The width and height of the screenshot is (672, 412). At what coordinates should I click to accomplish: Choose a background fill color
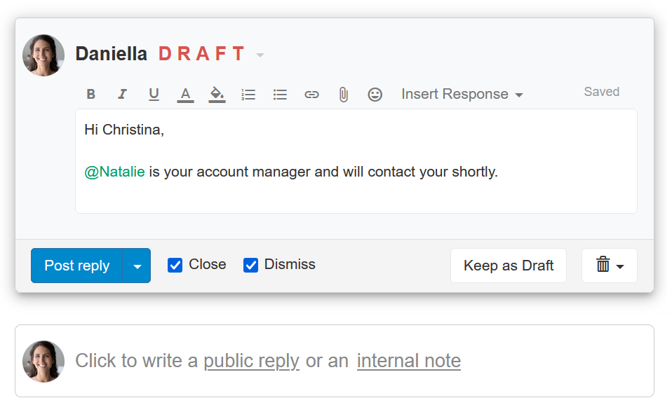[x=217, y=95]
